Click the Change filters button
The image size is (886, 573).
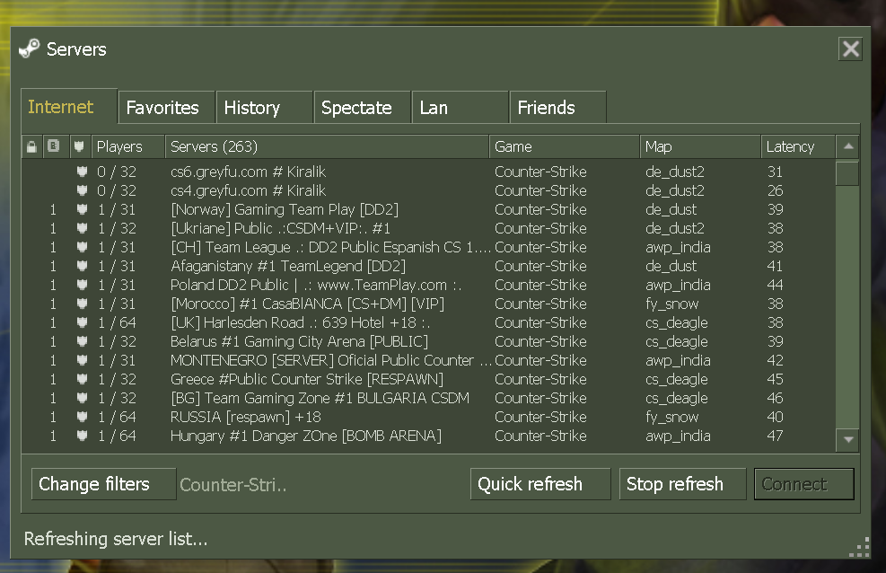click(x=103, y=484)
